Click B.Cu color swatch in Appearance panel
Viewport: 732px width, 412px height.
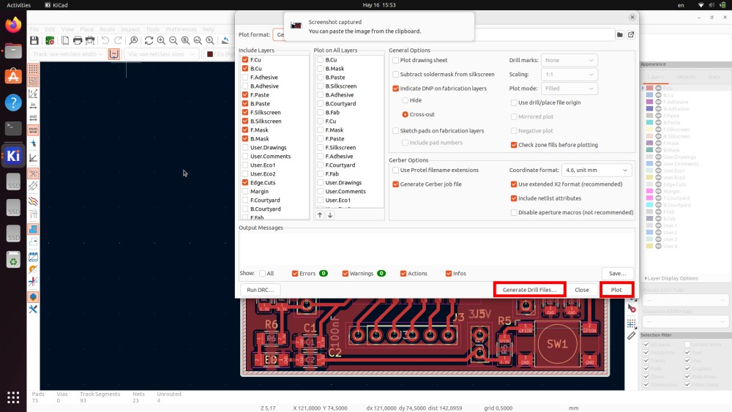tap(649, 95)
